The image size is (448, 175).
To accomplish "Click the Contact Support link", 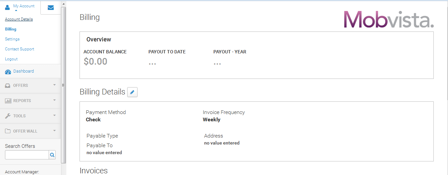I will click(20, 49).
